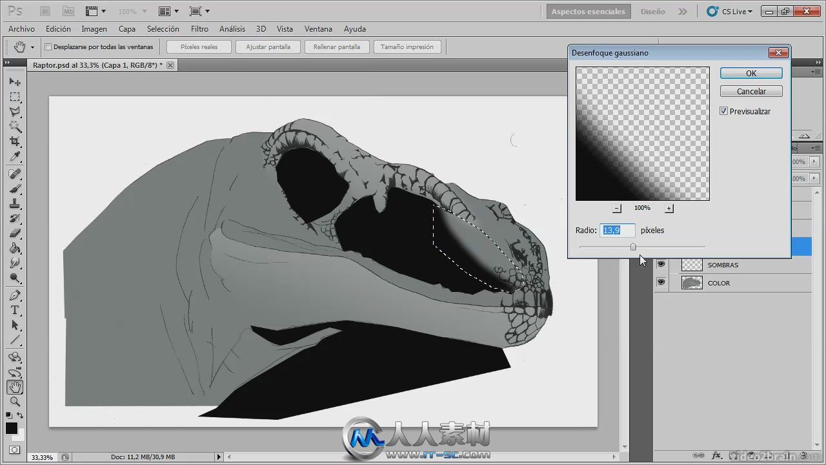Toggle the Previsualizar checkbox
Screen dimensions: 826x465
tap(724, 111)
